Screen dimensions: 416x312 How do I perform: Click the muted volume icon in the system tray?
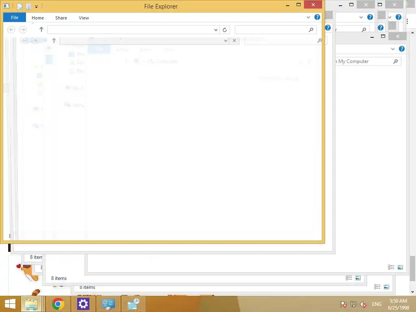pos(363,304)
